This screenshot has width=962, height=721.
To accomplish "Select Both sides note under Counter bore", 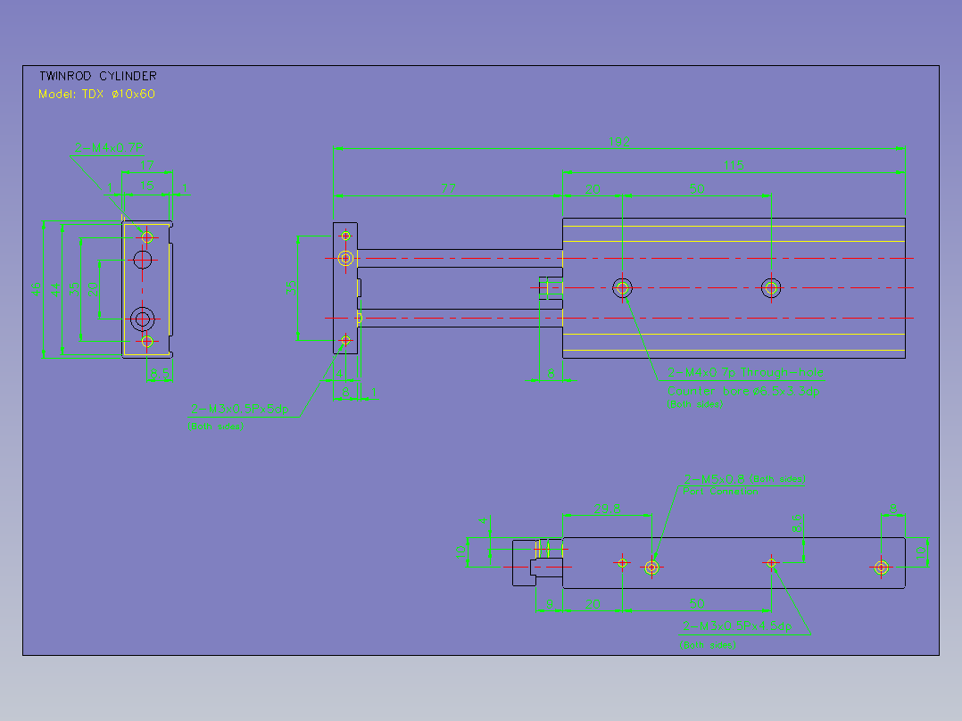I will tap(694, 404).
